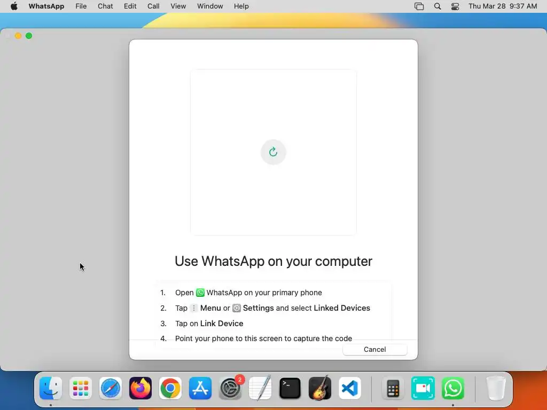Viewport: 547px width, 410px height.
Task: Click the 'Use WhatsApp on your computer' heading
Action: coord(273,261)
